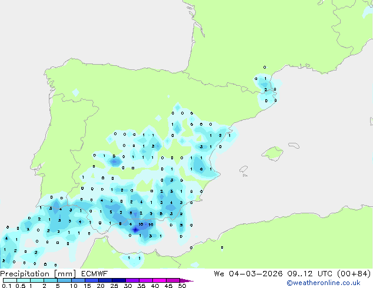
Task: Click the 2–5 mm legend color box
Action: pyautogui.click(x=51, y=280)
